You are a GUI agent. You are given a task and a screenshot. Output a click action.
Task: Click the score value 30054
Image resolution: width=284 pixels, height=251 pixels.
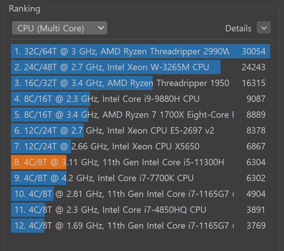254,51
